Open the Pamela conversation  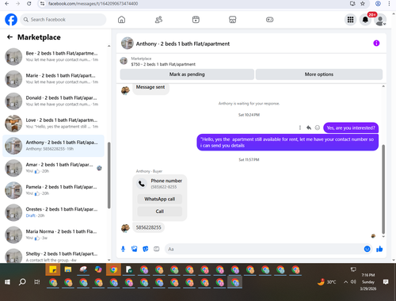[x=53, y=190]
